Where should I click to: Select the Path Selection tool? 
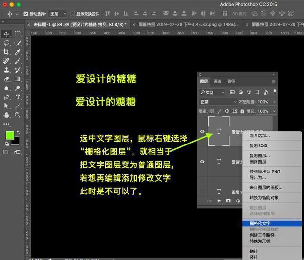pos(6,106)
